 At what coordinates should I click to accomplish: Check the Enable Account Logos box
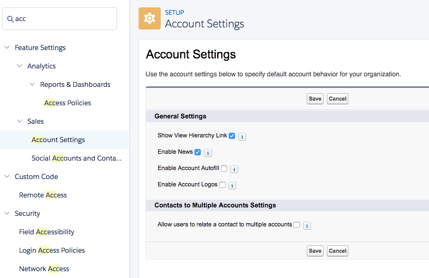click(x=222, y=185)
